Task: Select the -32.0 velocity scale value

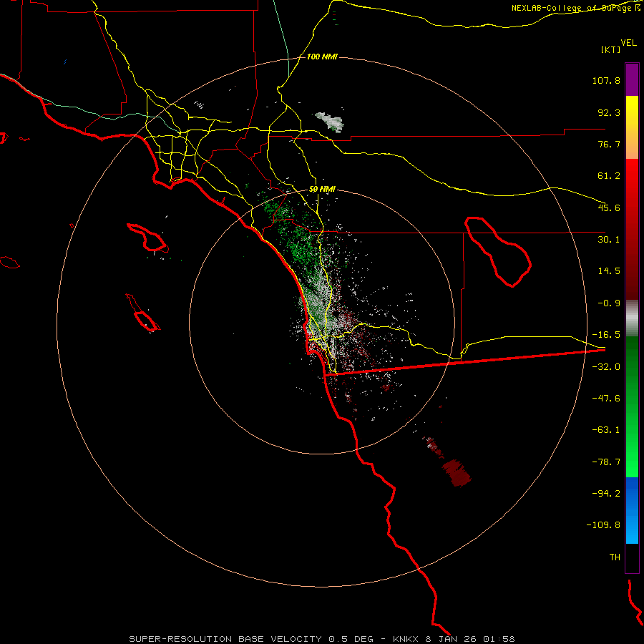Action: (606, 367)
